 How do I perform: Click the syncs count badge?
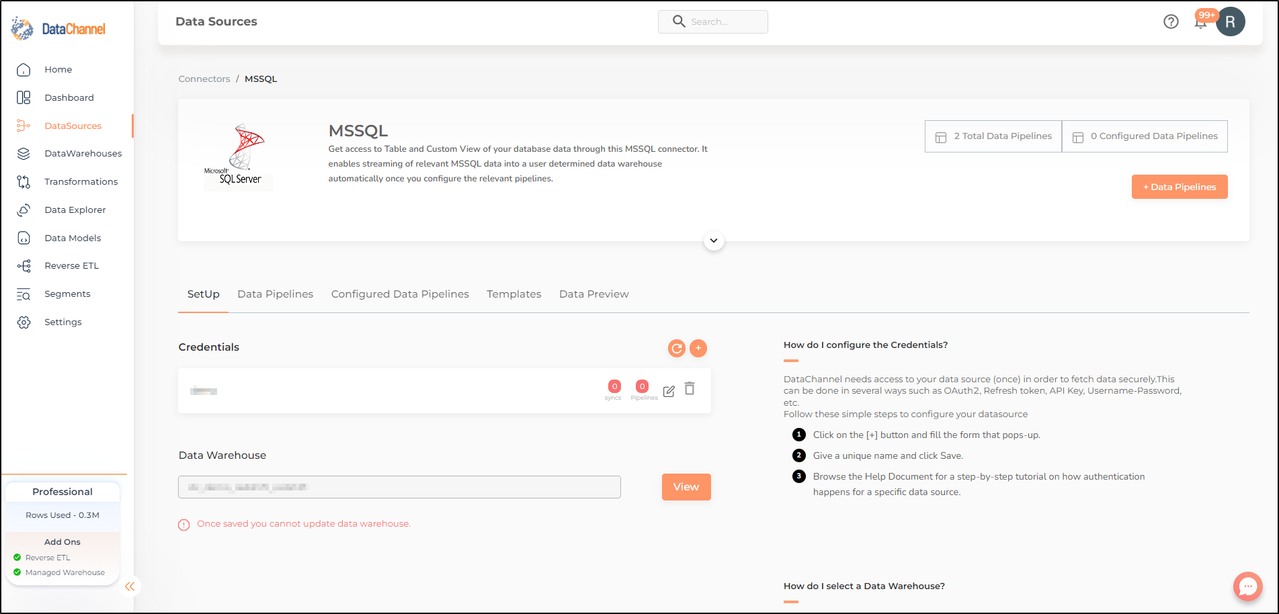[x=614, y=386]
